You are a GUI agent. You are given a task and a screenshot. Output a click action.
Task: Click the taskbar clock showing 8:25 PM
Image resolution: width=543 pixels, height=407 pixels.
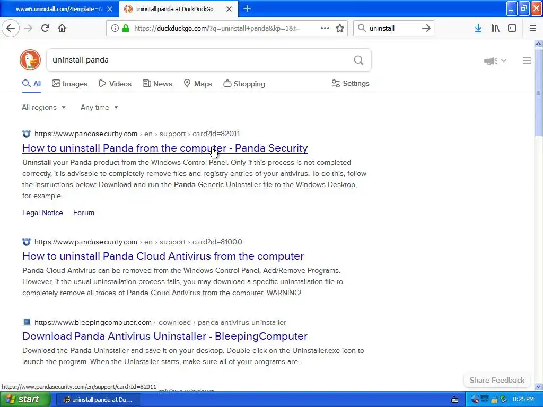coord(523,400)
